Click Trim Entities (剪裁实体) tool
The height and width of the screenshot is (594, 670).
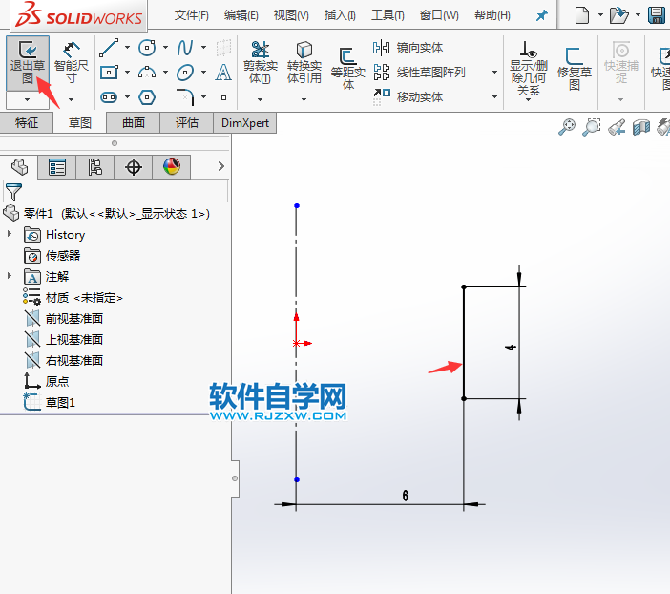point(261,62)
